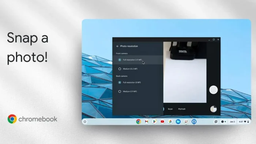
Task: Click the camera preview viewfinder
Action: pos(185,72)
